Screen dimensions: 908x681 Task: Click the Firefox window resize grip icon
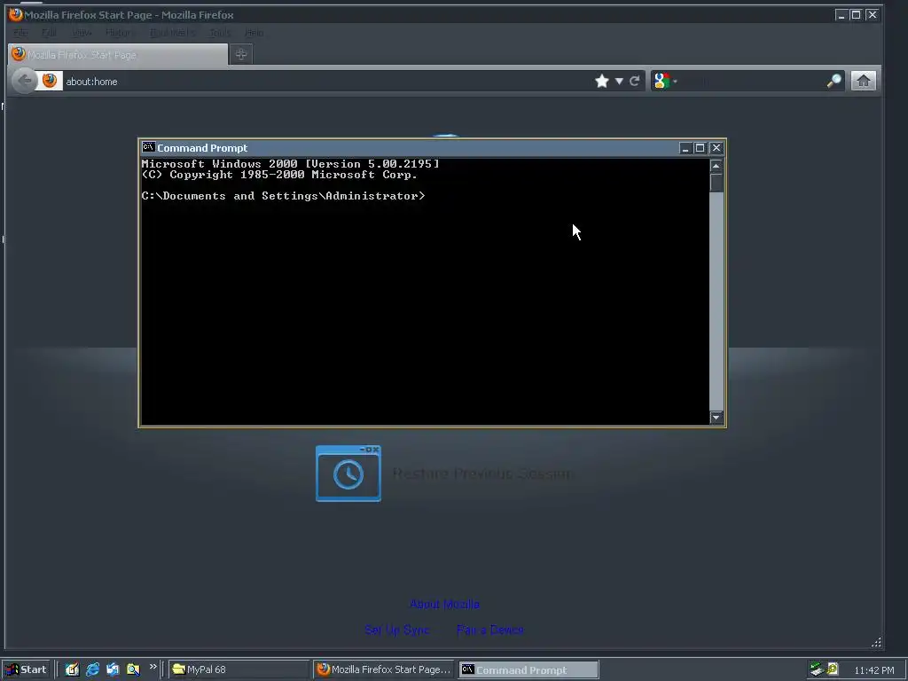click(x=876, y=642)
